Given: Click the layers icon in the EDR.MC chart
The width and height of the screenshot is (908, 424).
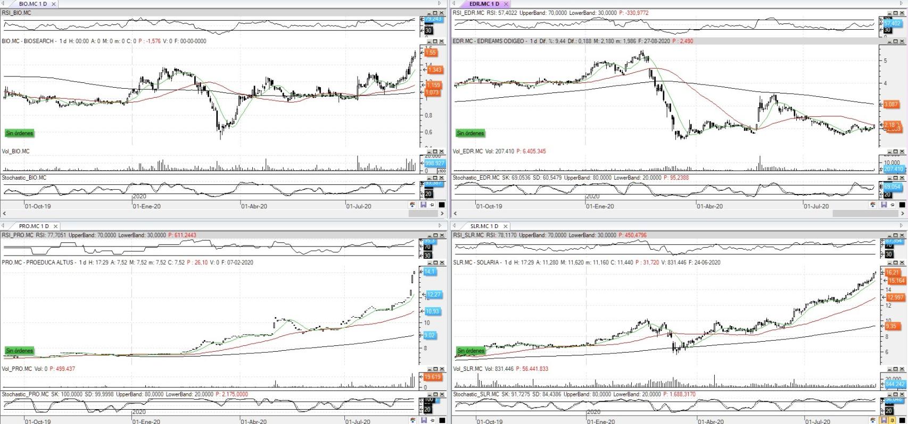Looking at the screenshot, I should point(873,205).
